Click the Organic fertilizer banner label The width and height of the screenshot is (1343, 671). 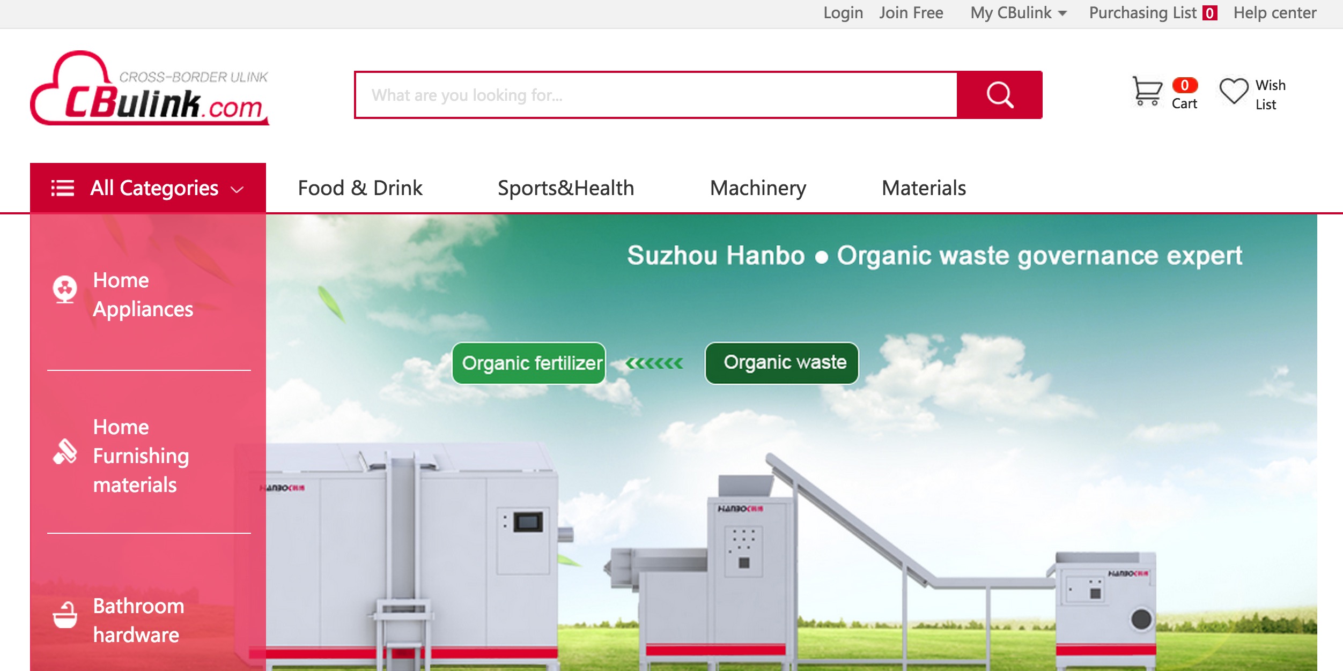pos(529,363)
